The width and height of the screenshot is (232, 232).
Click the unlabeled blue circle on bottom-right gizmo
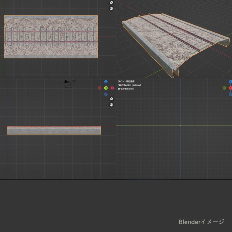(231, 94)
